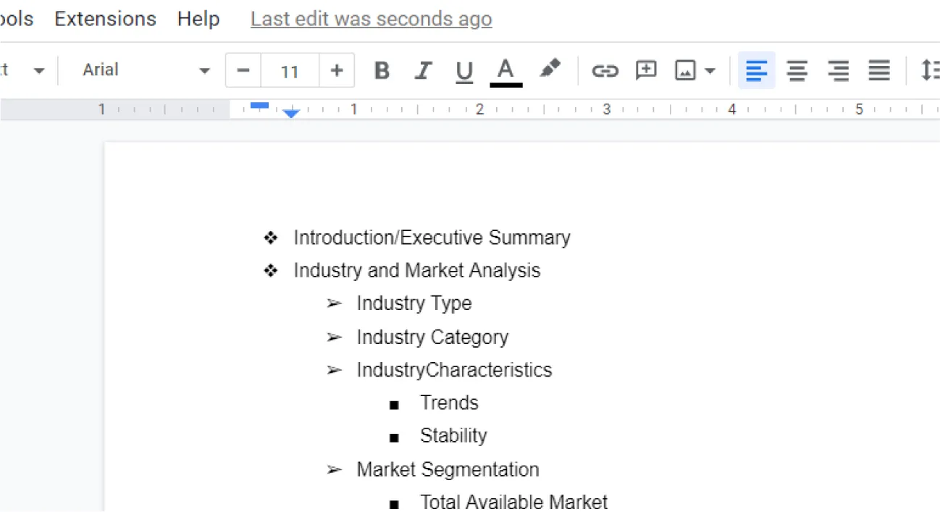
Task: Open line spacing options
Action: pyautogui.click(x=930, y=70)
